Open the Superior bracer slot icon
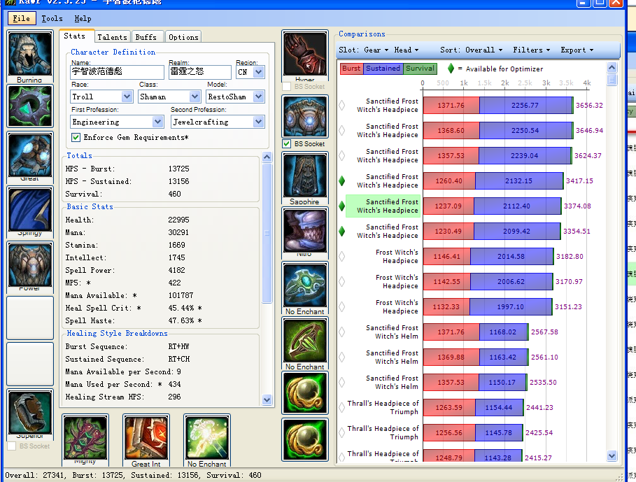636x482 pixels. click(x=30, y=413)
